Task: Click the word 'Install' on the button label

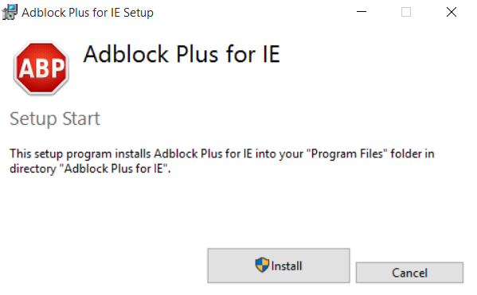Action: (x=287, y=266)
